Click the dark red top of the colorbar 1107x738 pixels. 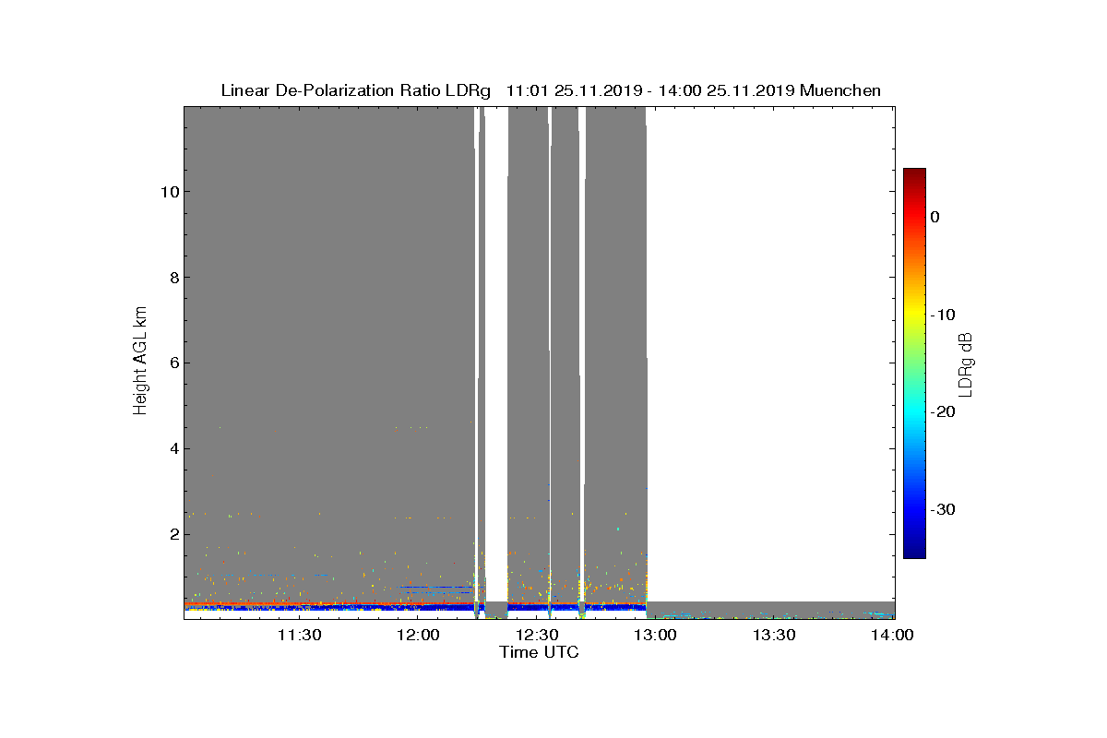pos(914,173)
